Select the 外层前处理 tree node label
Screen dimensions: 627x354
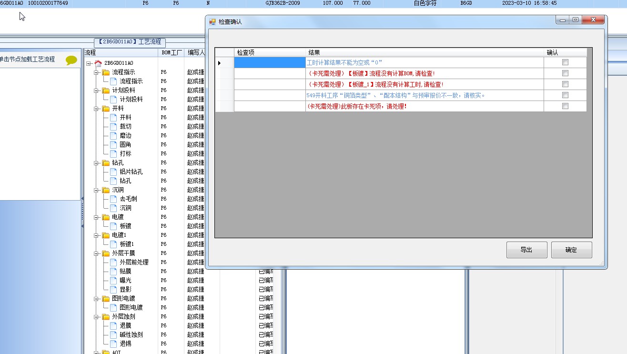(134, 262)
